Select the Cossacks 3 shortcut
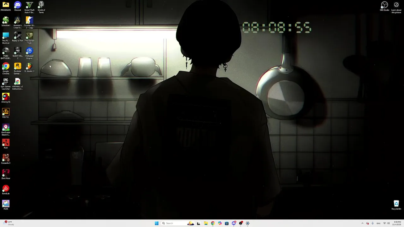The width and height of the screenshot is (404, 227). point(6,159)
